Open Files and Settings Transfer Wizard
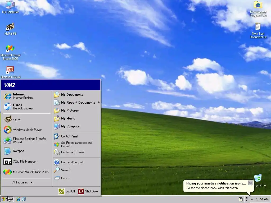271x203 pixels. [27, 140]
